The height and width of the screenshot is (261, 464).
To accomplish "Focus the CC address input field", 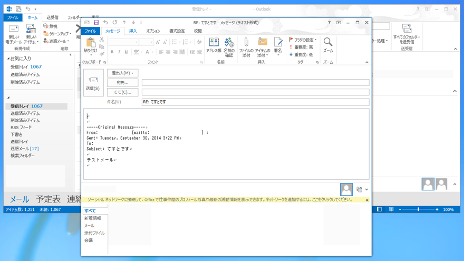I will coord(255,92).
